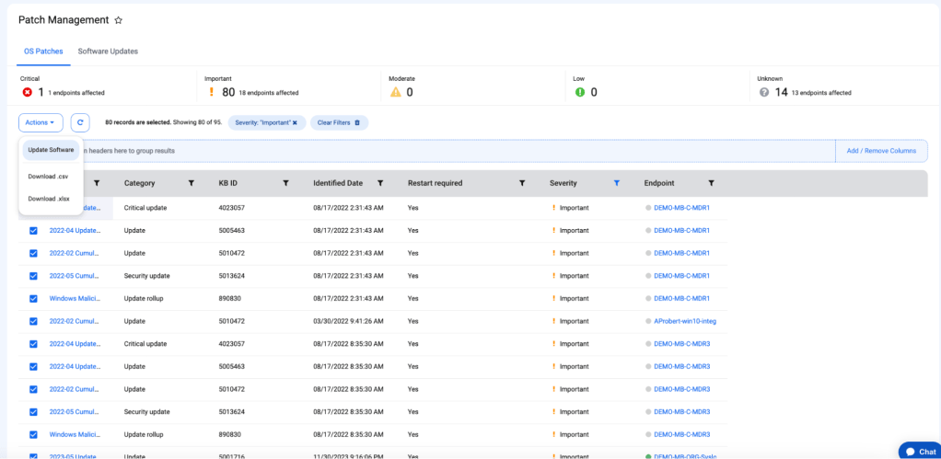The width and height of the screenshot is (941, 459).
Task: Click Important severity in the AProbert-win10-integ row
Action: click(x=575, y=321)
